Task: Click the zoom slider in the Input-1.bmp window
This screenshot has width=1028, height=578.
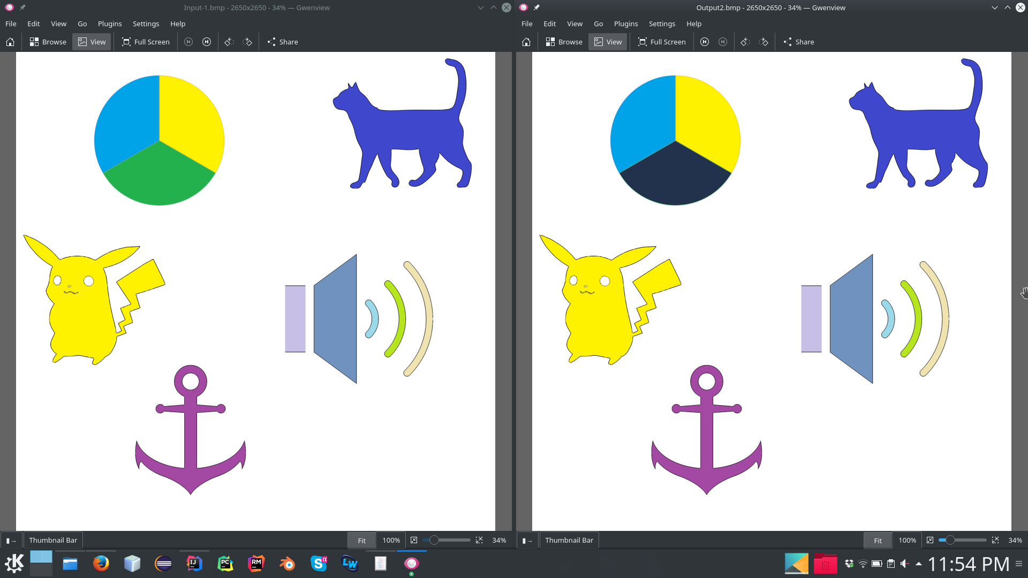Action: (x=447, y=541)
